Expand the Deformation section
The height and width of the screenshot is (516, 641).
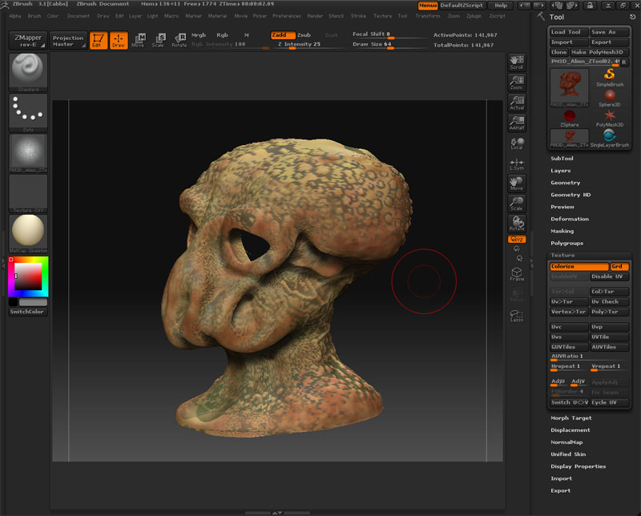(x=570, y=219)
